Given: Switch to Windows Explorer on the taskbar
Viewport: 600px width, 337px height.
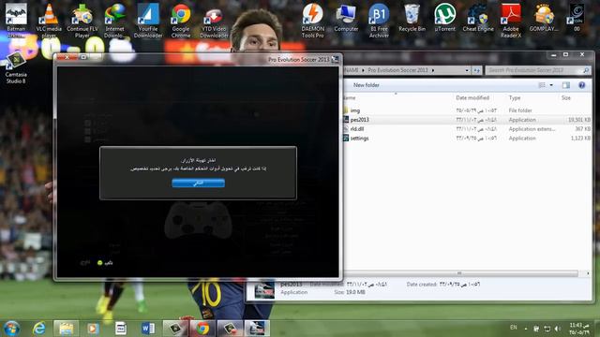Looking at the screenshot, I should tap(66, 329).
